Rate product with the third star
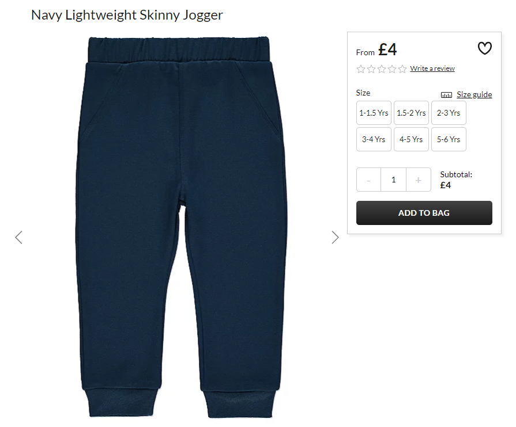 click(x=382, y=69)
